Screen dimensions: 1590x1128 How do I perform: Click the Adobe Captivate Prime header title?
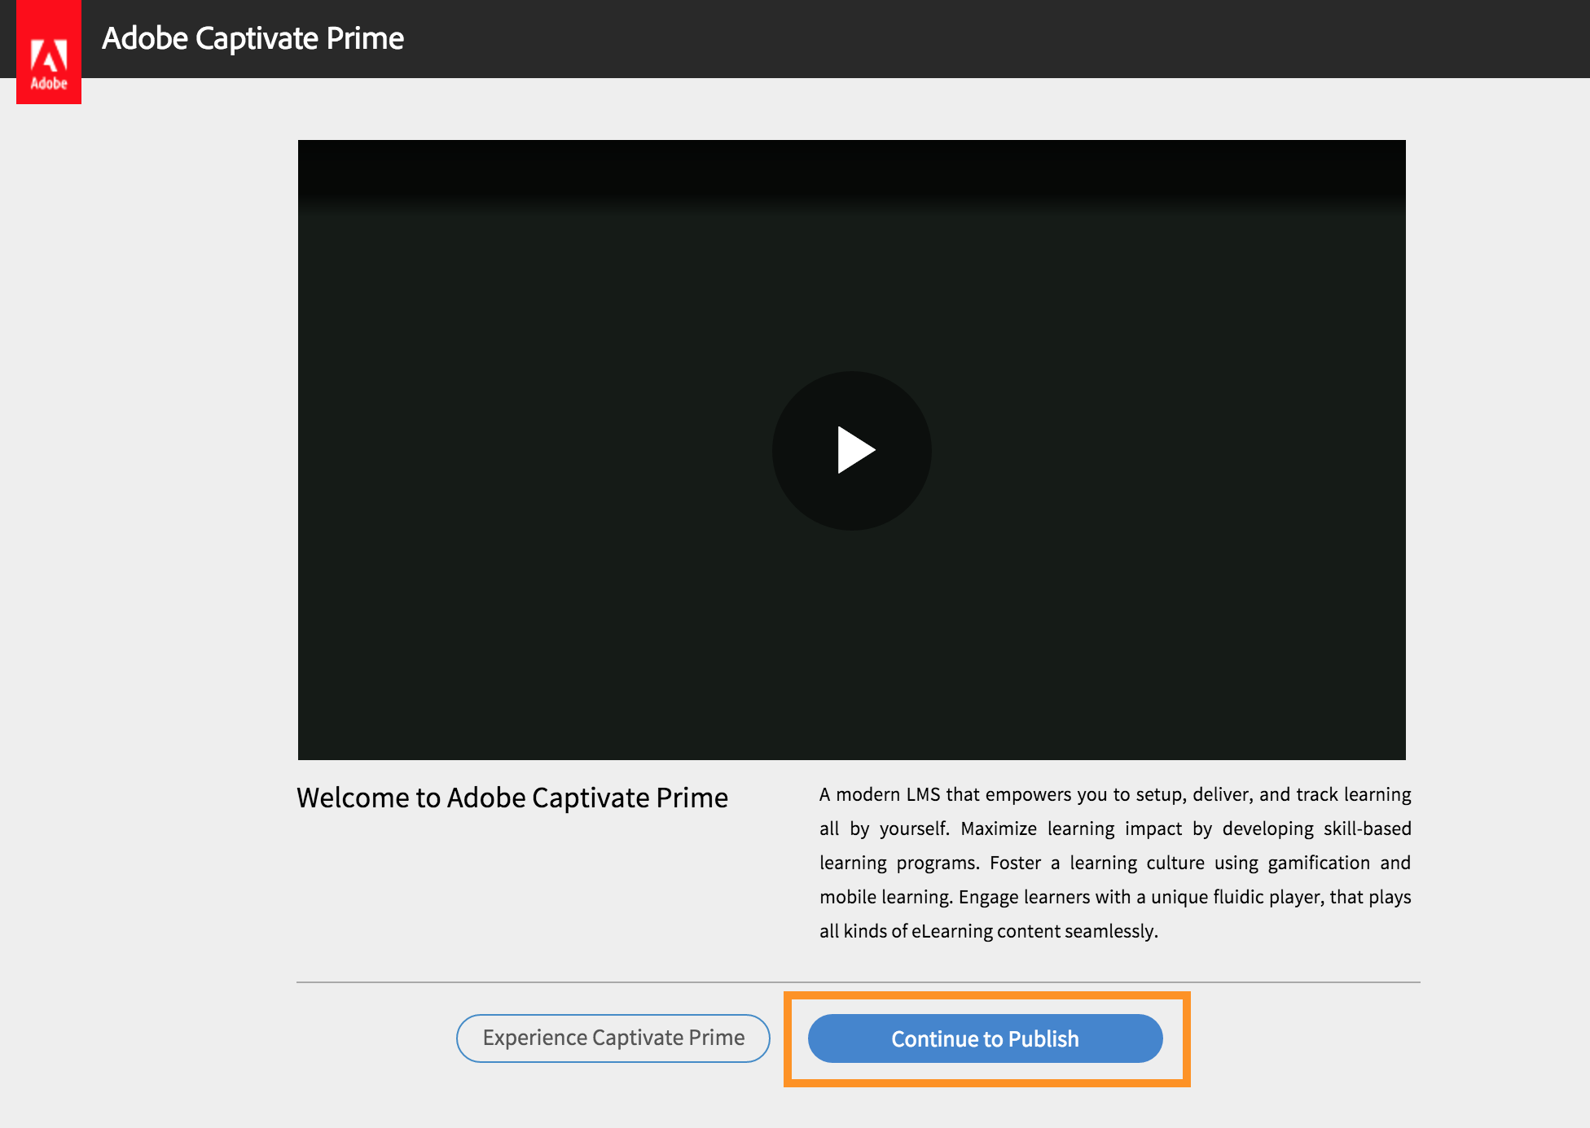(x=252, y=37)
